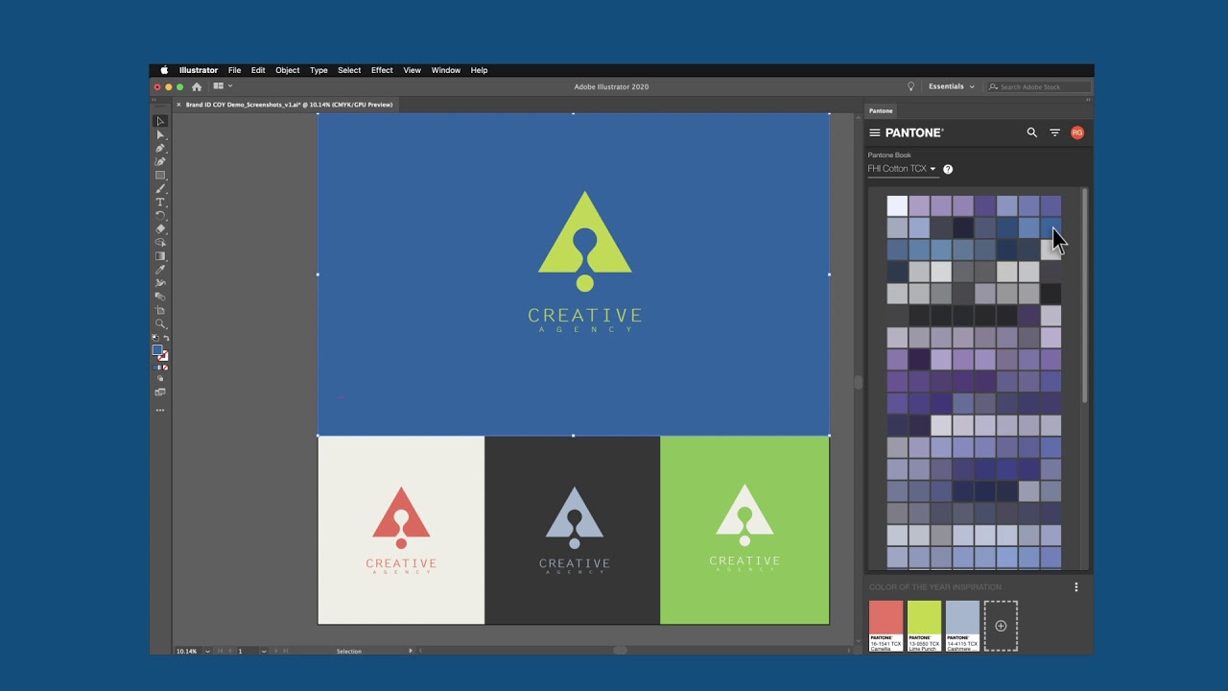The image size is (1228, 691).
Task: Open the Object menu
Action: [x=288, y=70]
